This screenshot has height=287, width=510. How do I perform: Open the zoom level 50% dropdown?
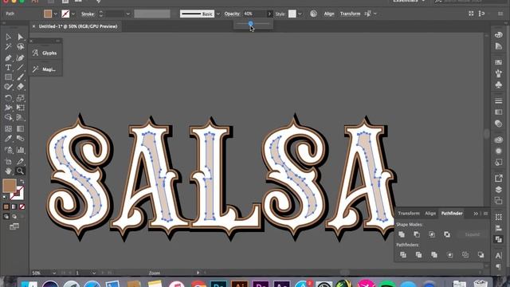54,273
